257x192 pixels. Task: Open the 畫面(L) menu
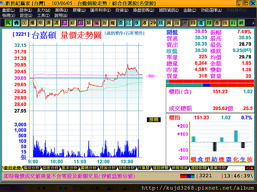(9, 10)
